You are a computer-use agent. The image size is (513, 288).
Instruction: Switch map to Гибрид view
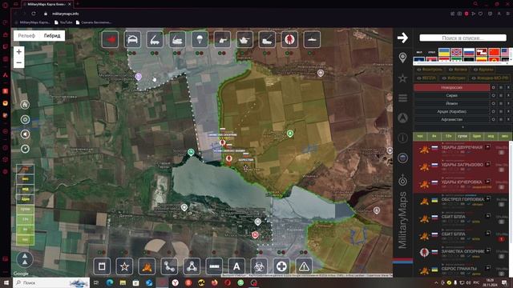pos(52,35)
